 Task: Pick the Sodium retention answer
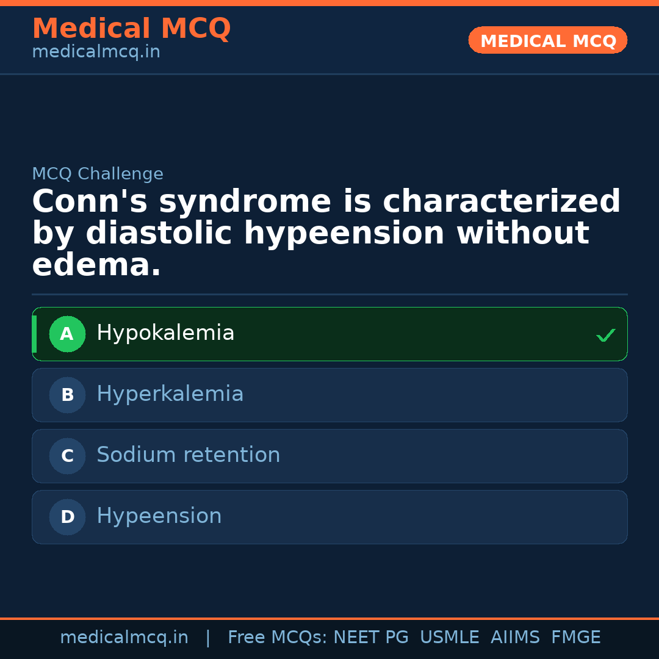[188, 455]
